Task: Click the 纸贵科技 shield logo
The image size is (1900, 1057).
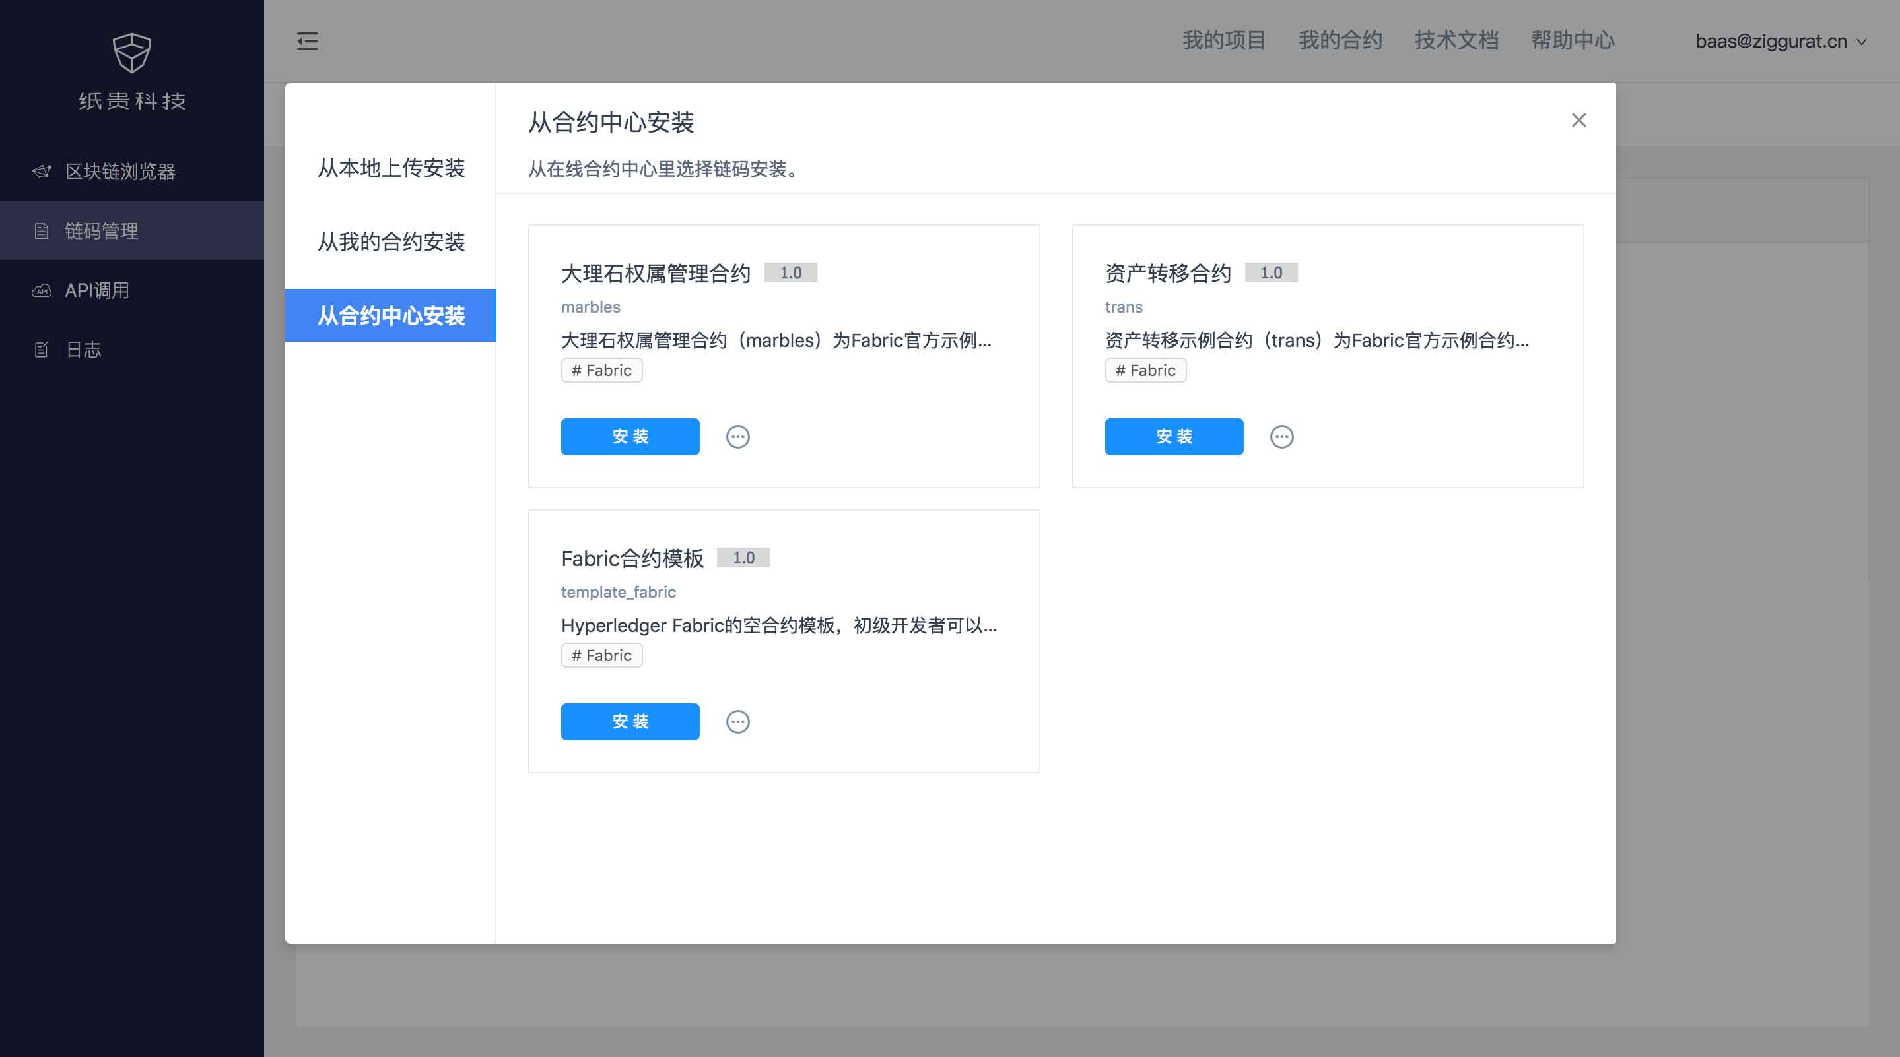Action: 132,53
